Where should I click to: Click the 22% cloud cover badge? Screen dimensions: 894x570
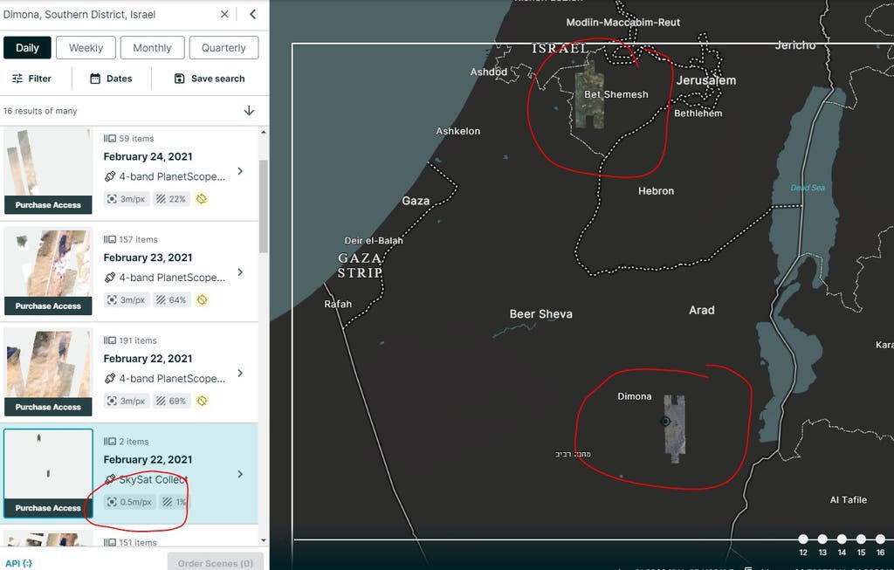click(171, 199)
